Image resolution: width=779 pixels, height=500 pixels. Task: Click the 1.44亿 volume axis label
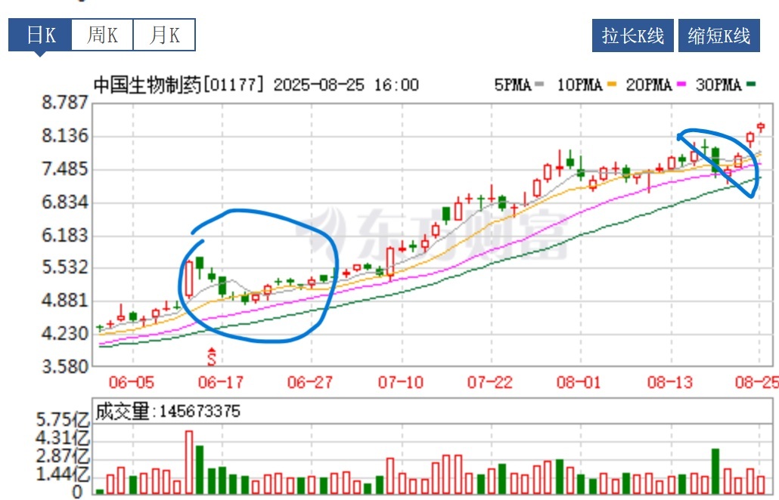63,474
